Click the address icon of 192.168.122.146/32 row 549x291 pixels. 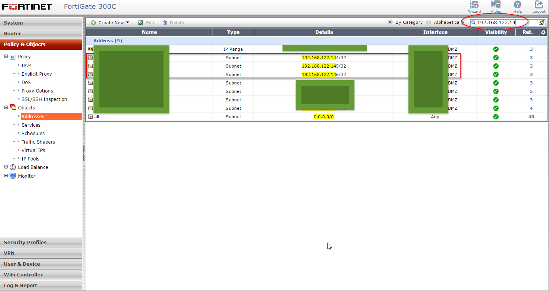point(90,74)
